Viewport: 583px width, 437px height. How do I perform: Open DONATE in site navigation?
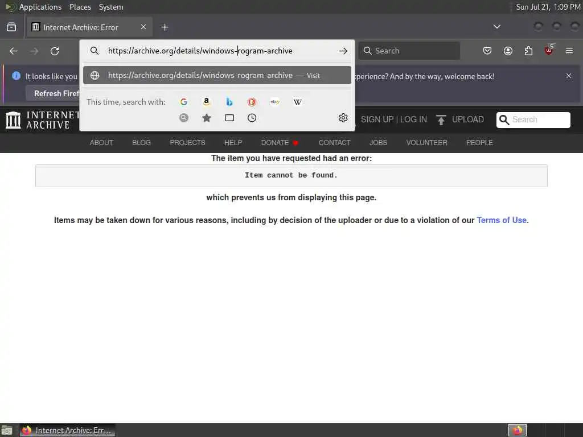pyautogui.click(x=280, y=143)
